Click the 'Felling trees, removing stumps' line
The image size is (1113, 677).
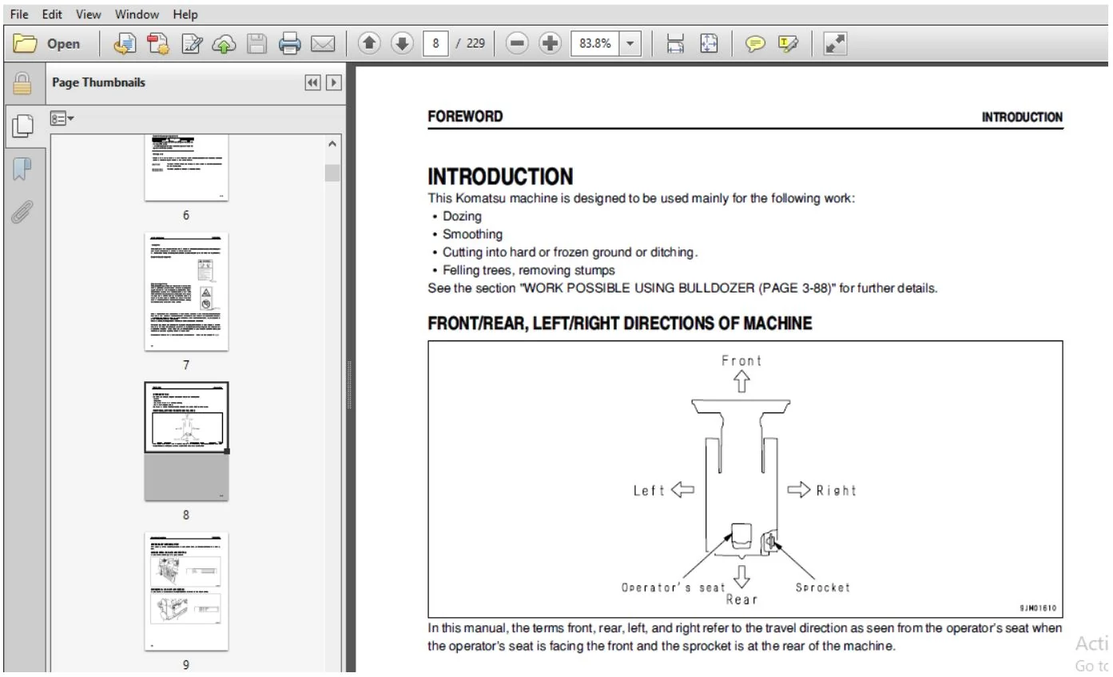(x=529, y=270)
